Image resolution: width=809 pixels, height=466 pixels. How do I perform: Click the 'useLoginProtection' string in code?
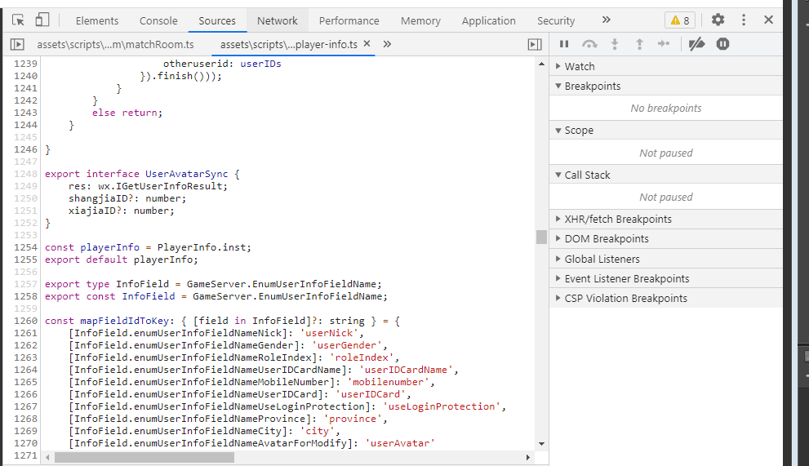click(442, 406)
